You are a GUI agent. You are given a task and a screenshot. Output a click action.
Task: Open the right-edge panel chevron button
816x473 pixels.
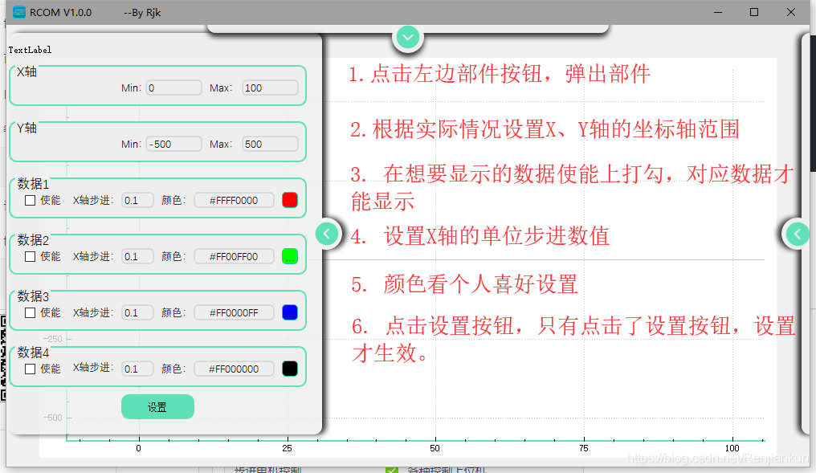798,234
